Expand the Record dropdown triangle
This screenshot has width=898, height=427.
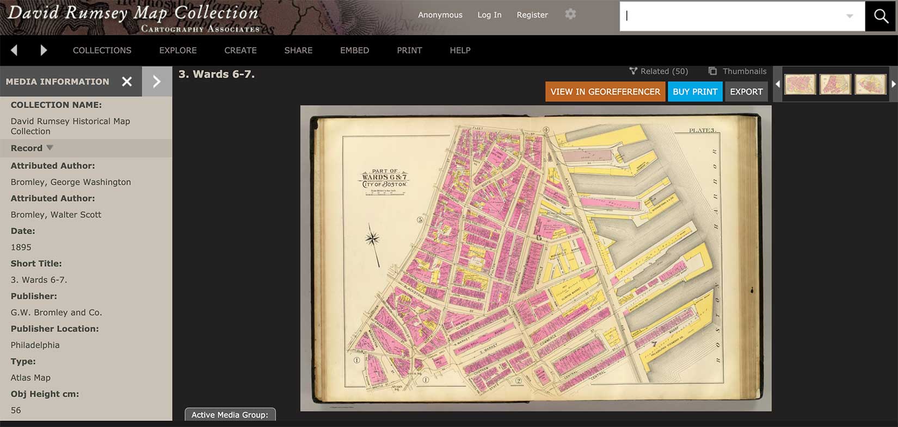point(50,148)
